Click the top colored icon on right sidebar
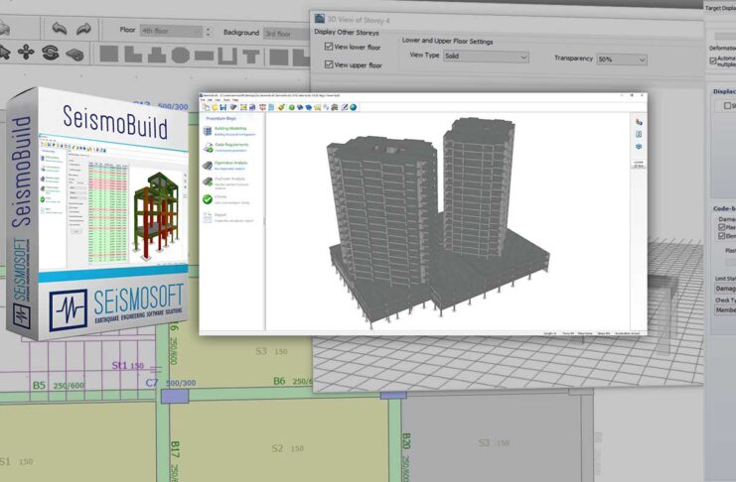The width and height of the screenshot is (736, 482). [639, 122]
